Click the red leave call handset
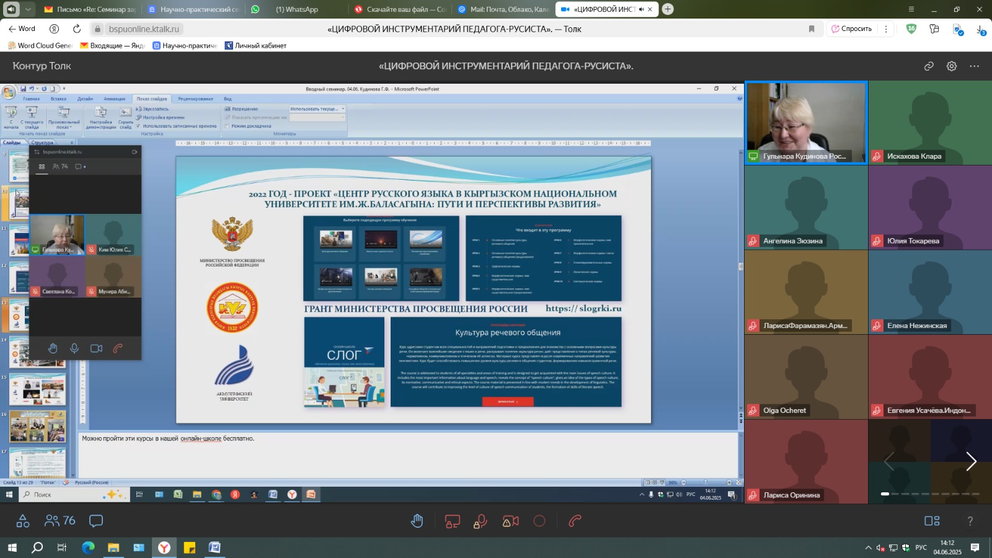This screenshot has width=992, height=558. [575, 521]
